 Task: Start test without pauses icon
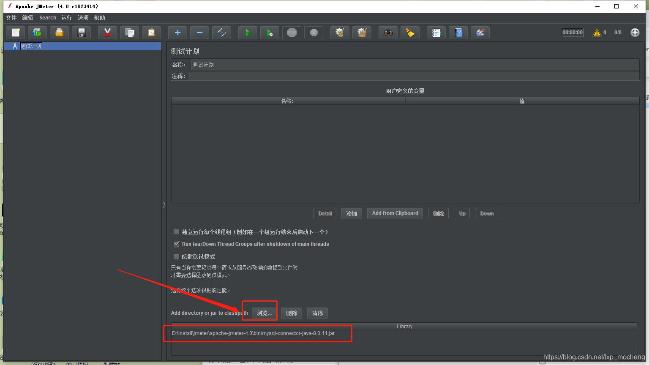tap(270, 33)
